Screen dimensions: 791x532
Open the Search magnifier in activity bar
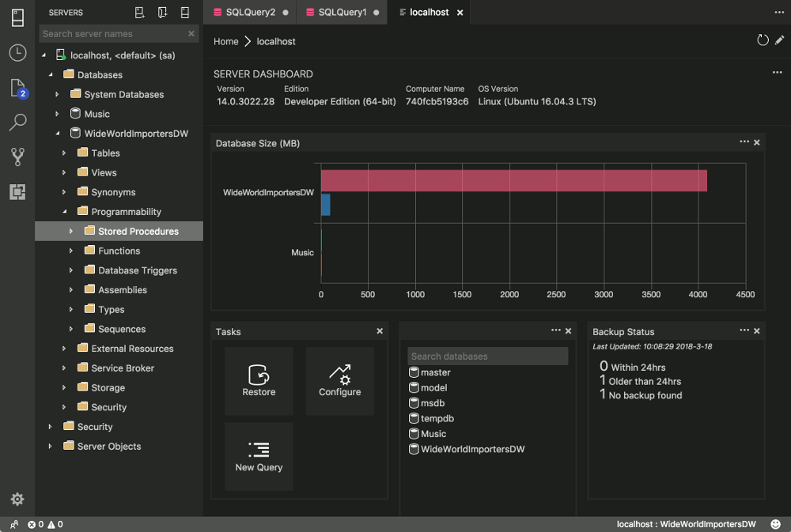(17, 122)
